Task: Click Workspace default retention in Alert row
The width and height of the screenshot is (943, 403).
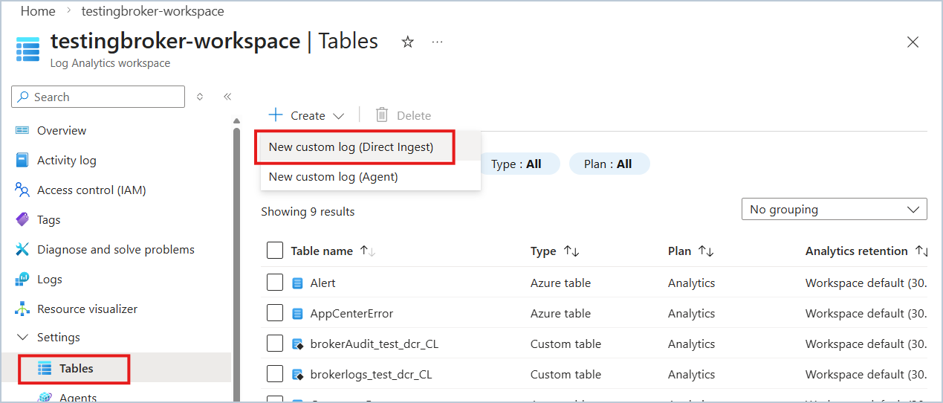Action: [x=866, y=283]
